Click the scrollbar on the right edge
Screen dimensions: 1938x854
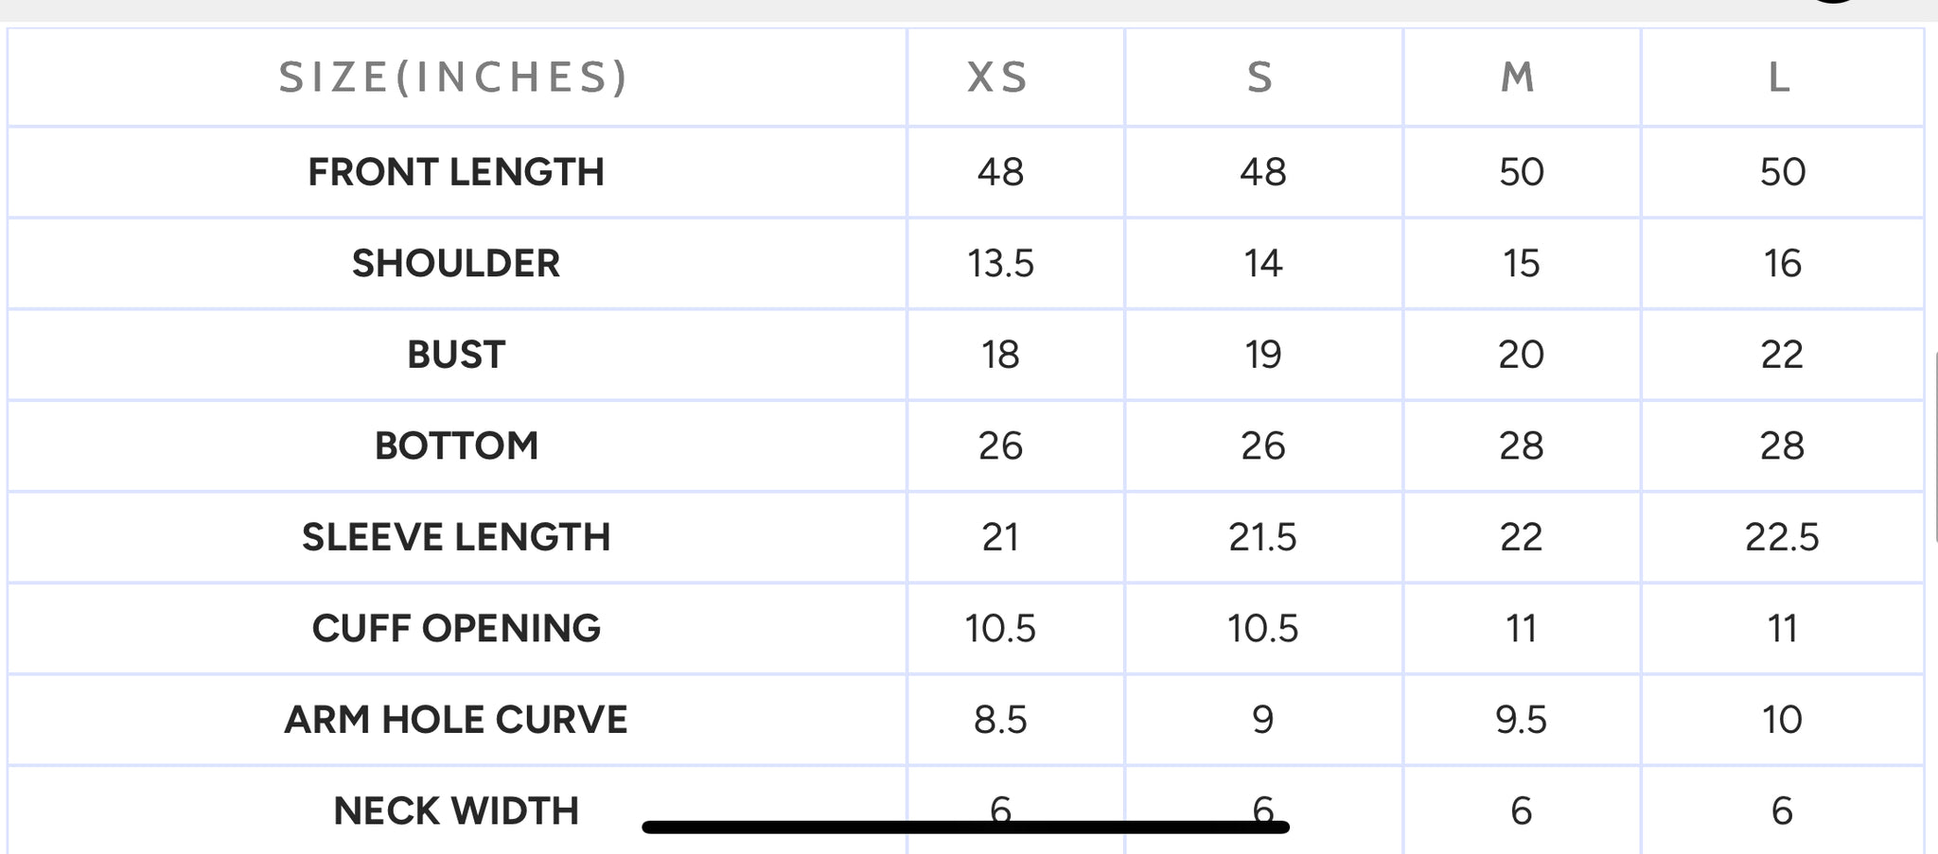(x=1935, y=446)
